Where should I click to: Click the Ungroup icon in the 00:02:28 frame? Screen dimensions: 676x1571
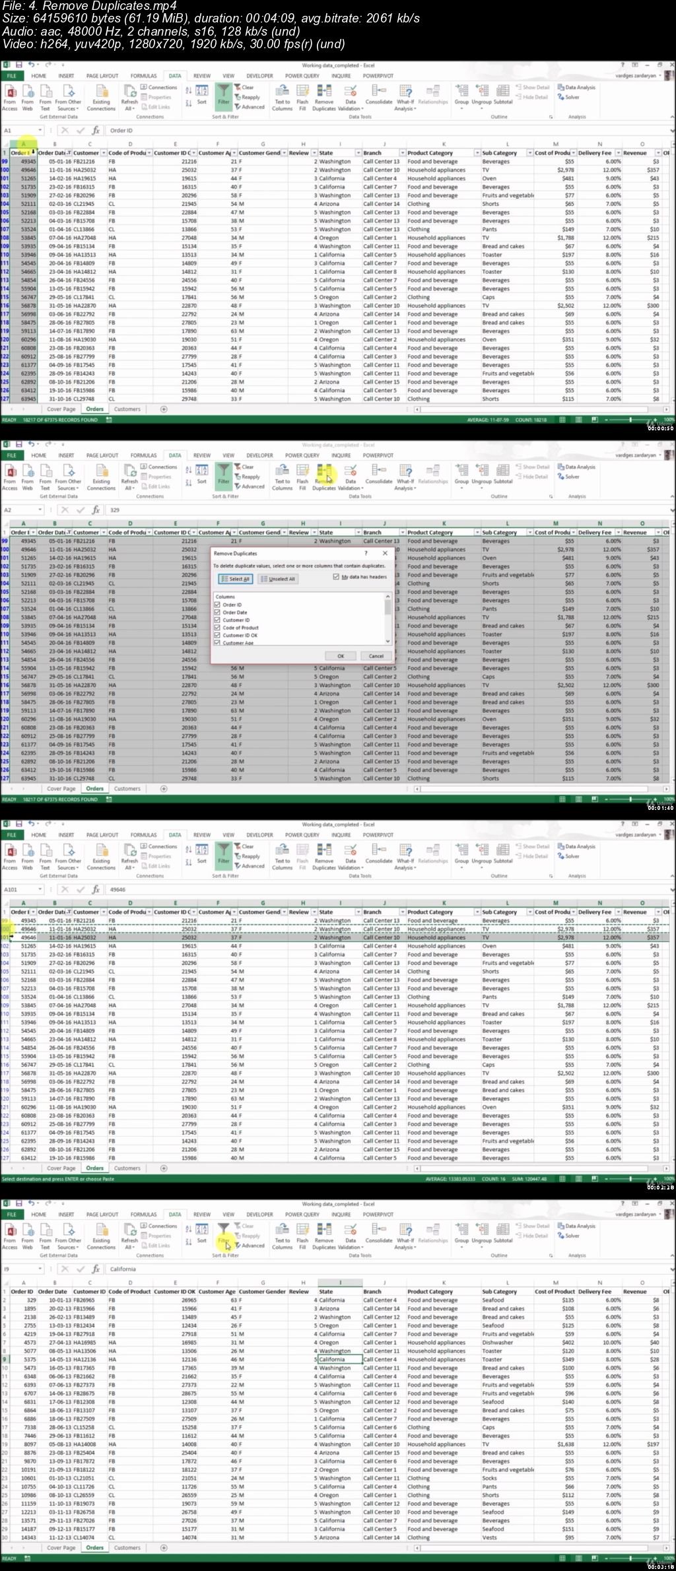click(x=482, y=853)
